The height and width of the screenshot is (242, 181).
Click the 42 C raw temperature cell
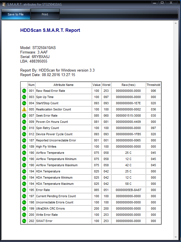tap(128, 165)
